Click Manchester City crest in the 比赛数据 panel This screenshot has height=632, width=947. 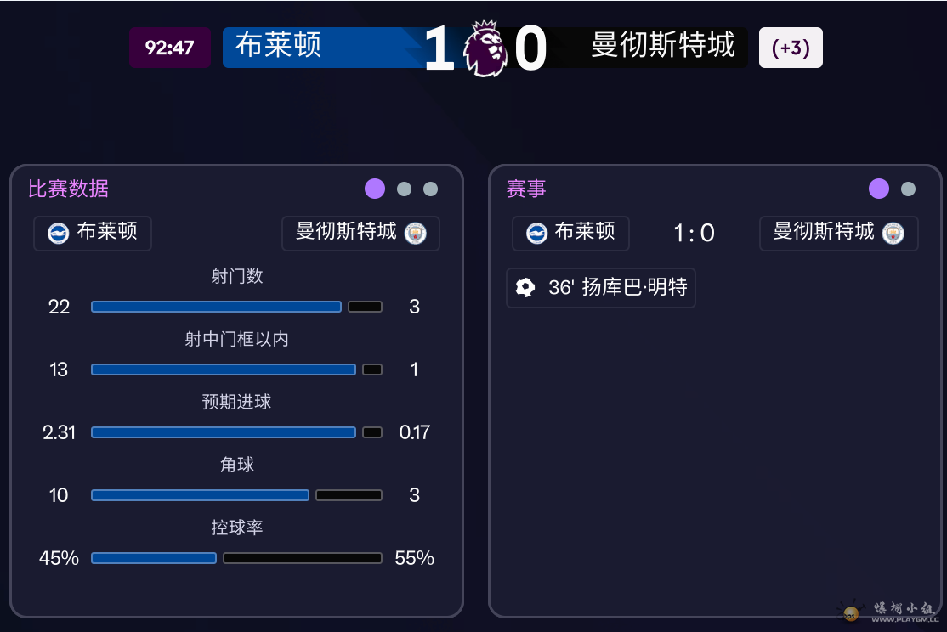[x=415, y=233]
